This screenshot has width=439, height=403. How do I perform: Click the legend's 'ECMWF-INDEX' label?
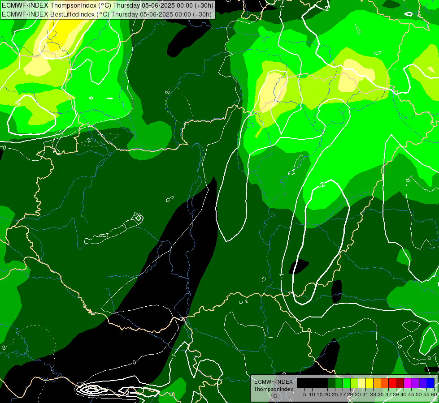pos(274,382)
